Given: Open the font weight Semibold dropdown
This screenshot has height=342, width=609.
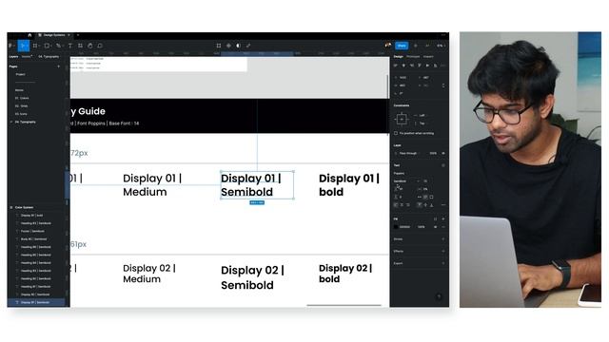Looking at the screenshot, I should coord(406,181).
